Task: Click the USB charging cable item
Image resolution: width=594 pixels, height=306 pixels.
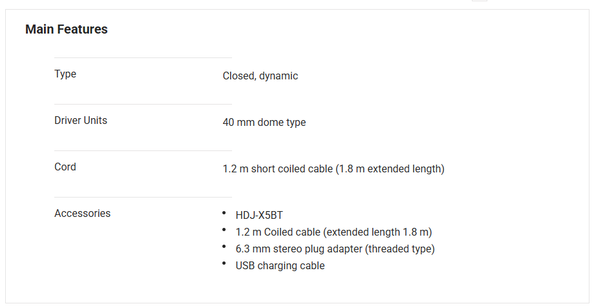Action: coord(280,266)
